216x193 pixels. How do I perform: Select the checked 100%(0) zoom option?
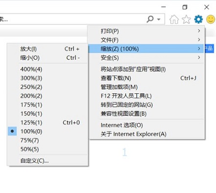click(x=47, y=131)
